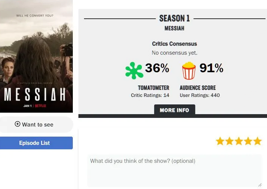
Task: Click the 36% Tomatometer score
Action: [157, 68]
